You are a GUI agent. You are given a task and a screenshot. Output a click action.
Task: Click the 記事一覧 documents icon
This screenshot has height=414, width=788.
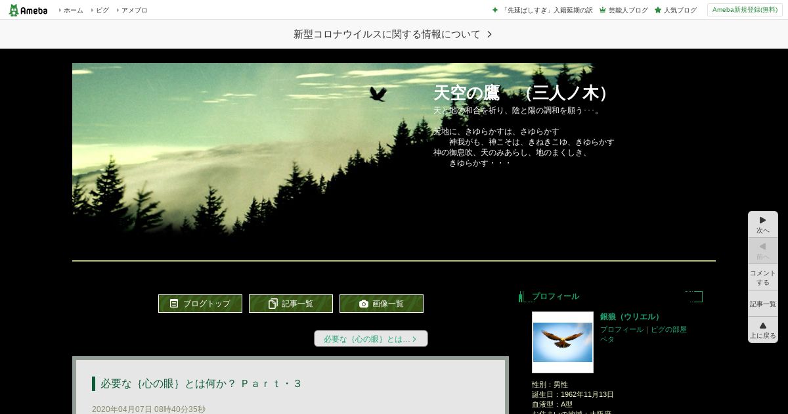(x=273, y=304)
